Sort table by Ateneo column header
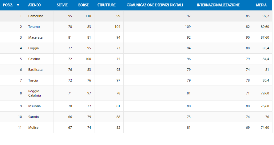274x145 pixels. (34, 5)
